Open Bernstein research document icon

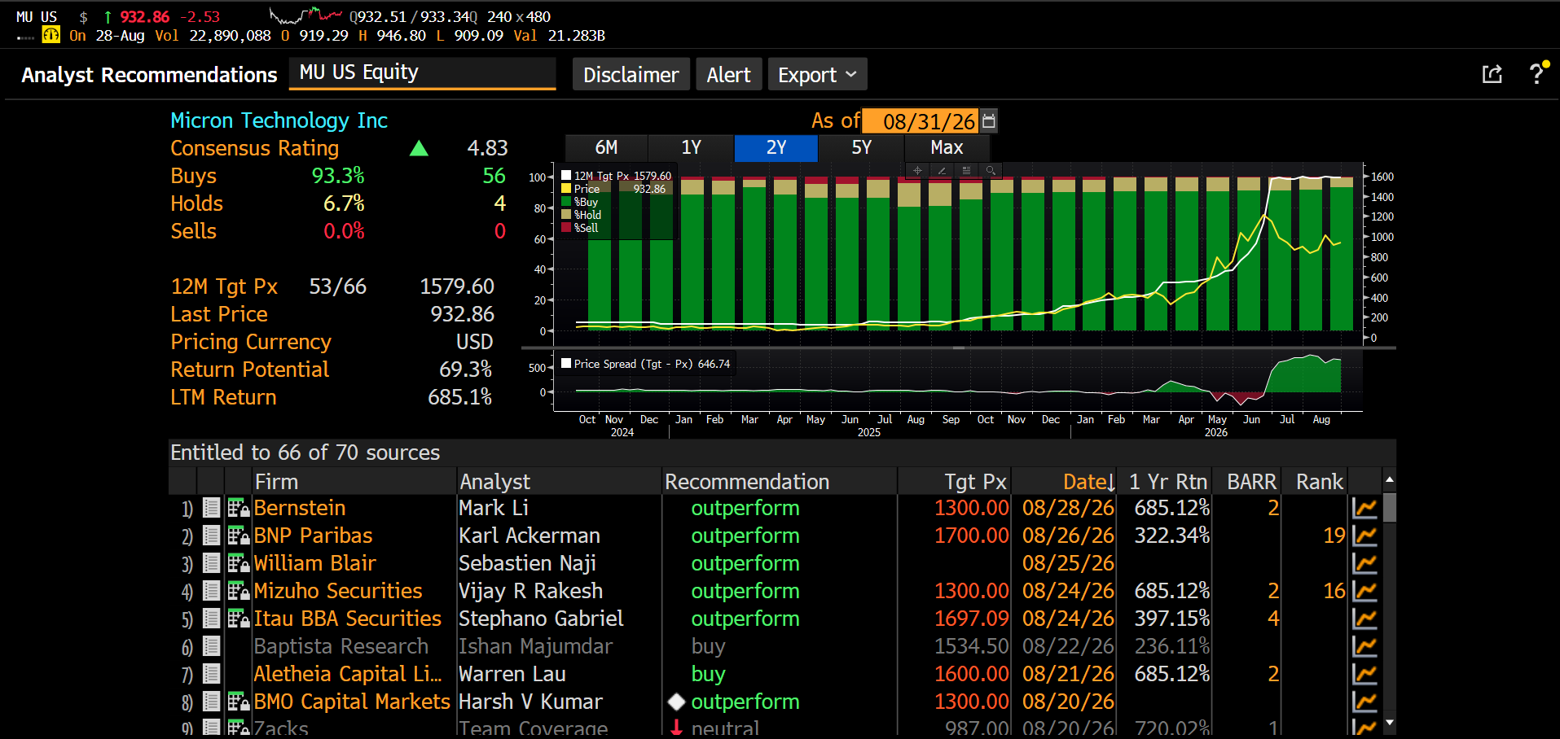[211, 508]
